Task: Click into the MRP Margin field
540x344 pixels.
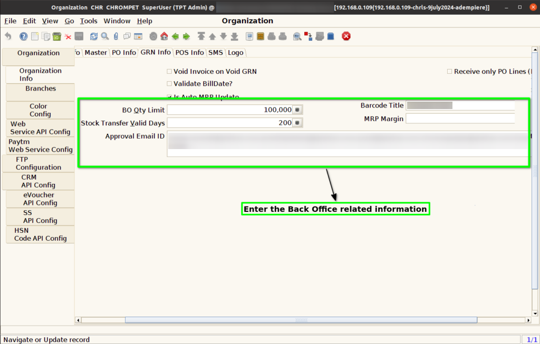Action: [x=460, y=119]
